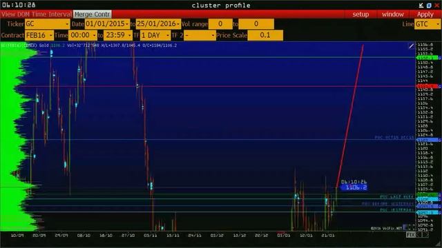Expand the start time 00:00 dropdown
442x248 pixels.
click(x=83, y=35)
